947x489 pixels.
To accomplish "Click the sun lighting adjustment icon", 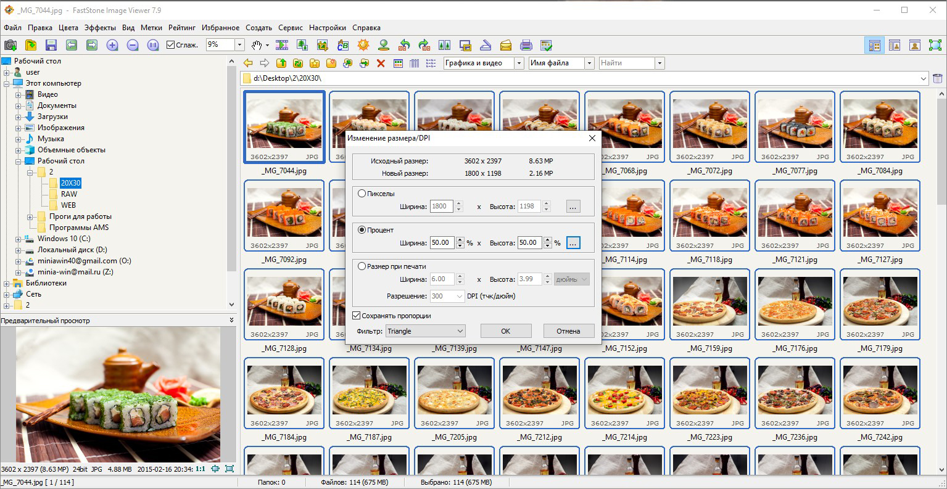I will tap(363, 45).
